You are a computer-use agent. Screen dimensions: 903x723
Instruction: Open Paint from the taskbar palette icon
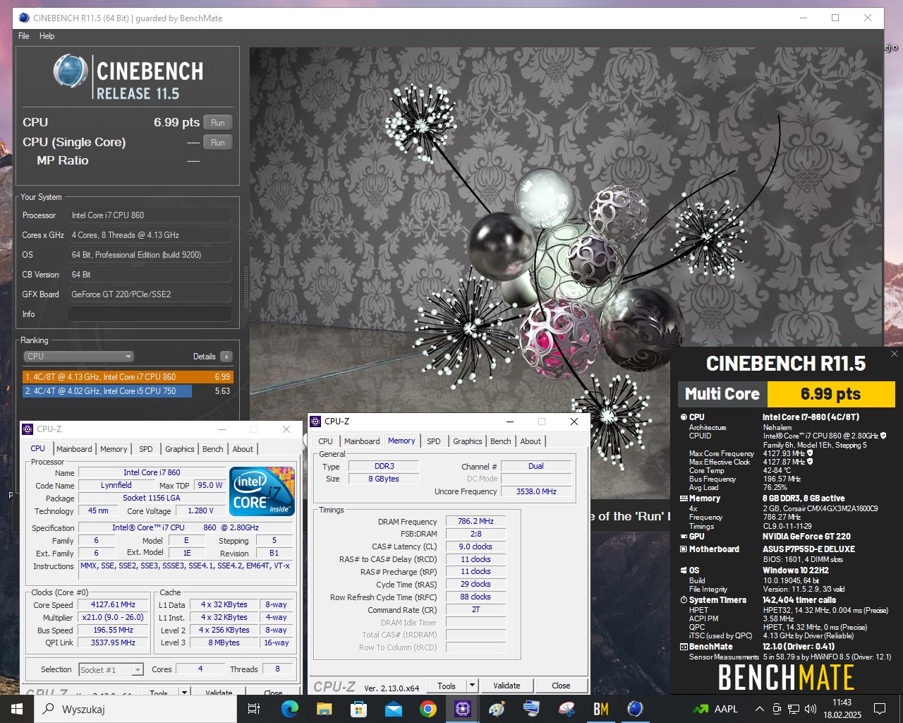point(497,709)
